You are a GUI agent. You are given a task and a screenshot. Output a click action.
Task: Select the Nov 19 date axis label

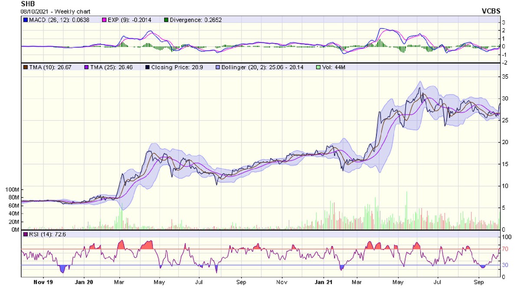tap(43, 282)
